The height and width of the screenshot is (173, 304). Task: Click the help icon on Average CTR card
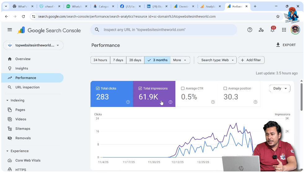[x=213, y=102]
